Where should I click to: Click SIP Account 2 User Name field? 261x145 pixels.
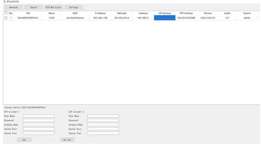(103, 116)
